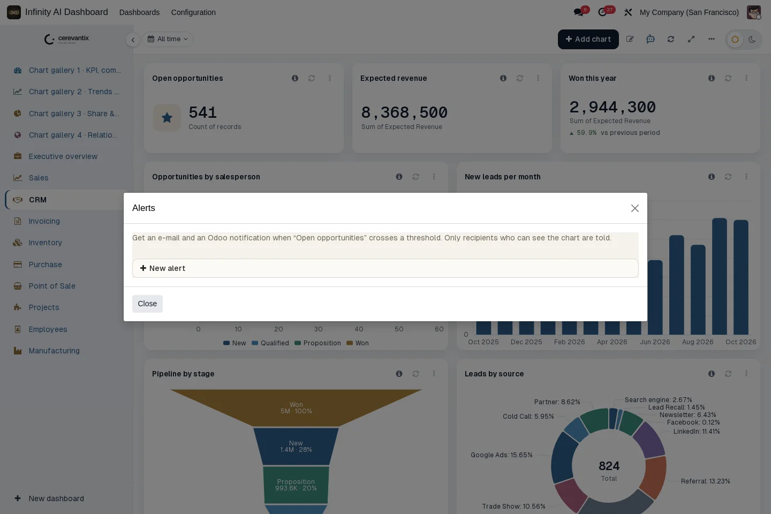Refresh the Open opportunities card

312,78
